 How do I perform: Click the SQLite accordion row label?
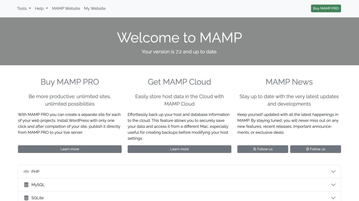[x=38, y=198]
